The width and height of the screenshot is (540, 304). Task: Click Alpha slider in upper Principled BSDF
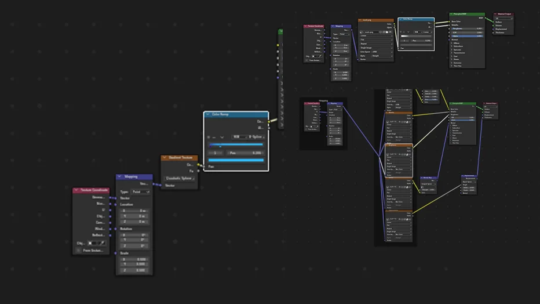tap(468, 36)
